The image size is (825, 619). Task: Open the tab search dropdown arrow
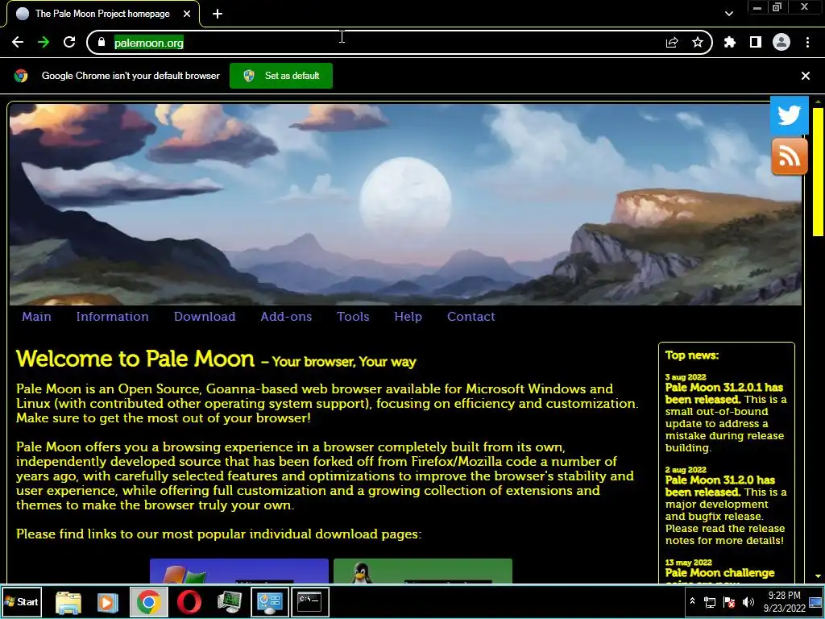click(728, 14)
